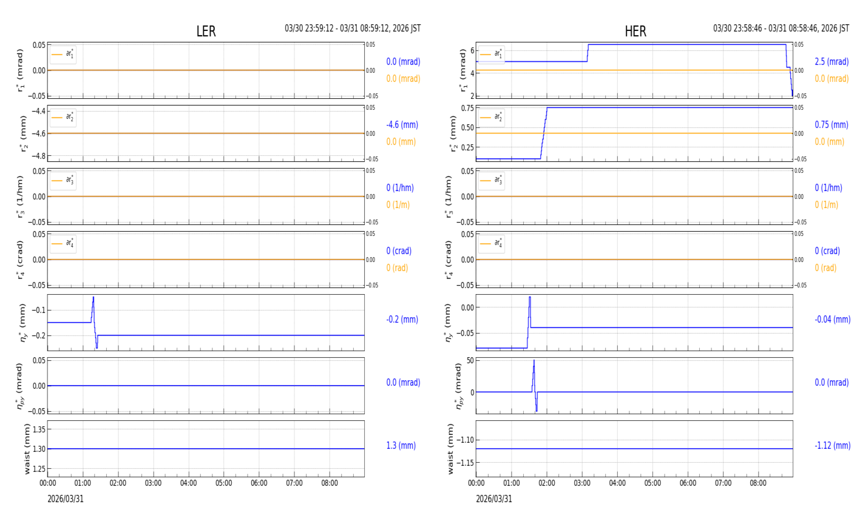Viewport: 857px width, 524px height.
Task: Click the LER "waist (mm)" axis label
Action: (x=27, y=449)
